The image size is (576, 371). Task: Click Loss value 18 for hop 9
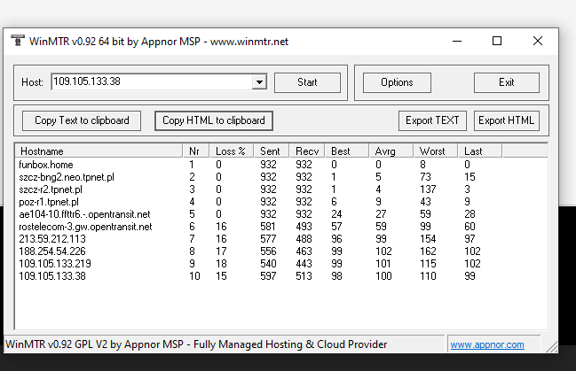pos(221,264)
